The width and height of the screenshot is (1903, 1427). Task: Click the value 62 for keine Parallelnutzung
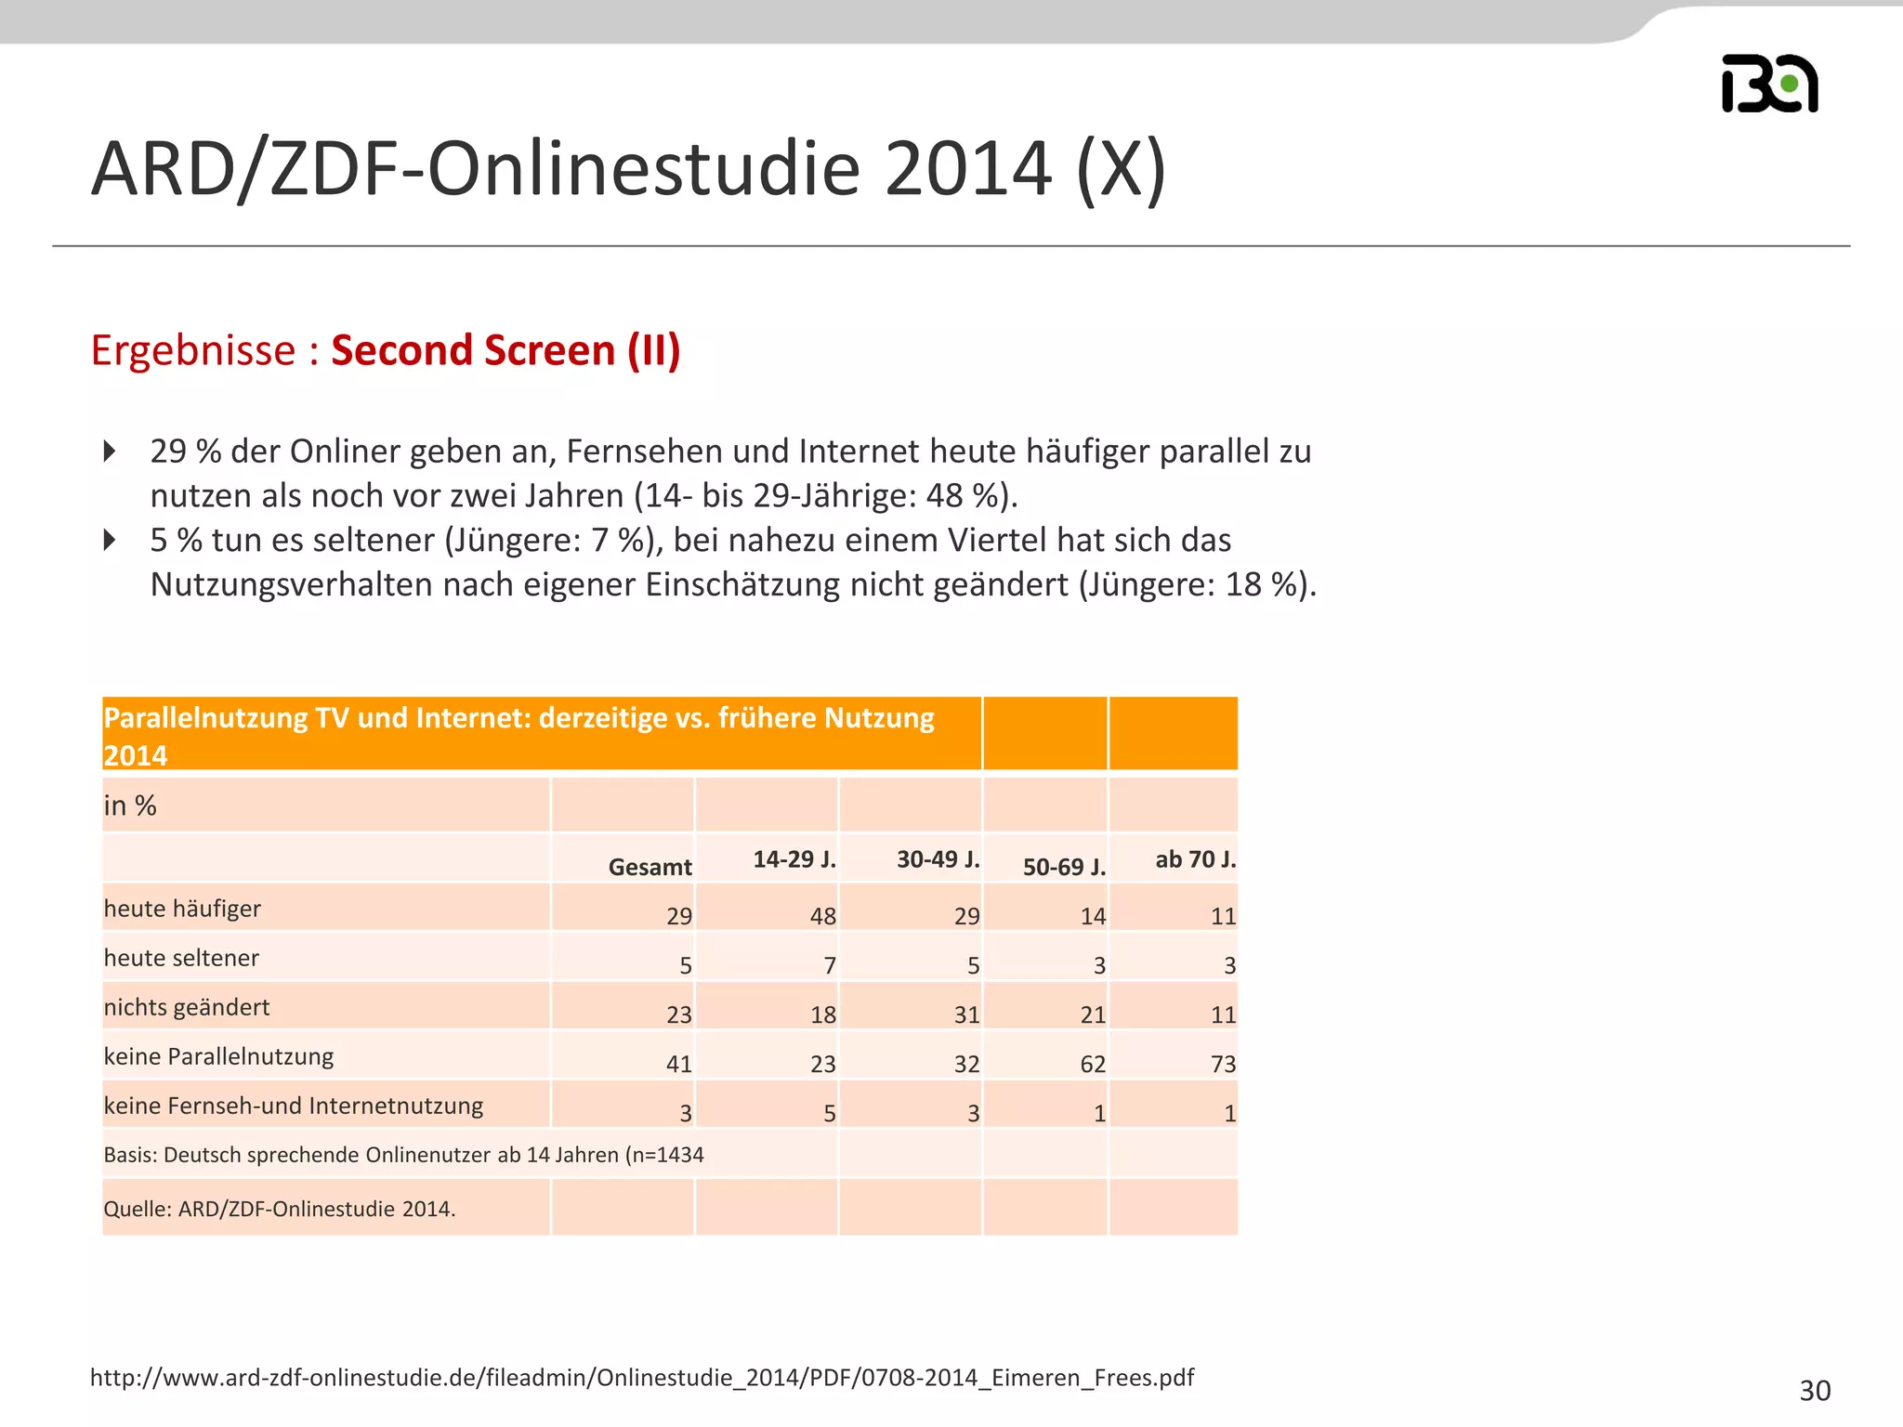[1094, 1064]
